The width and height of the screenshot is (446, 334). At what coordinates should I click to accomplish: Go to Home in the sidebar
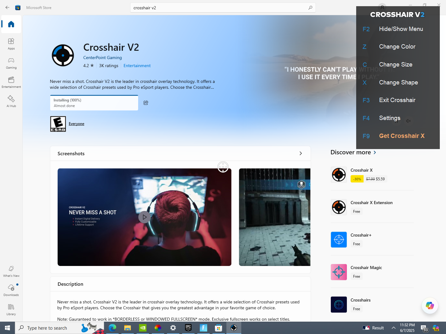tap(11, 24)
